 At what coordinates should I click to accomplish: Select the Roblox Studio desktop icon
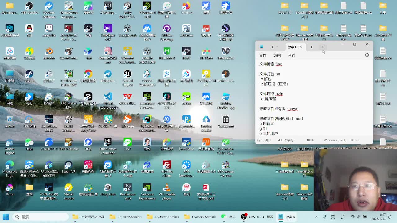point(225,101)
